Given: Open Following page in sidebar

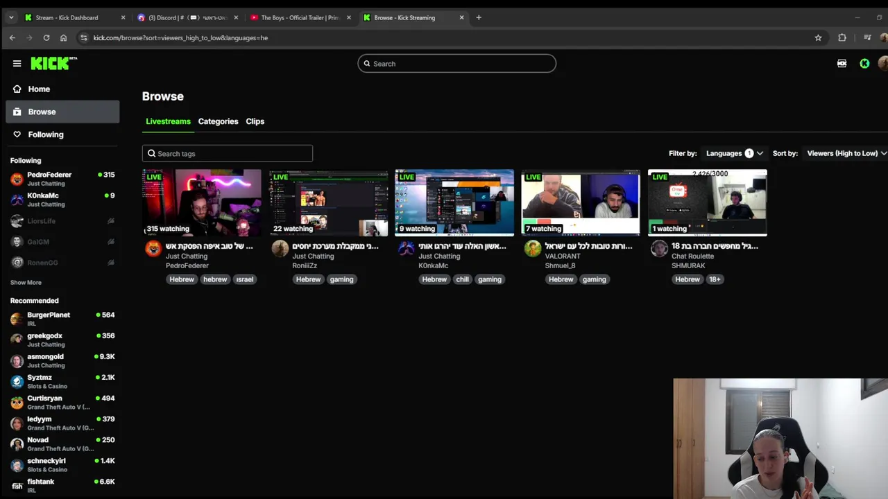Looking at the screenshot, I should click(62, 134).
